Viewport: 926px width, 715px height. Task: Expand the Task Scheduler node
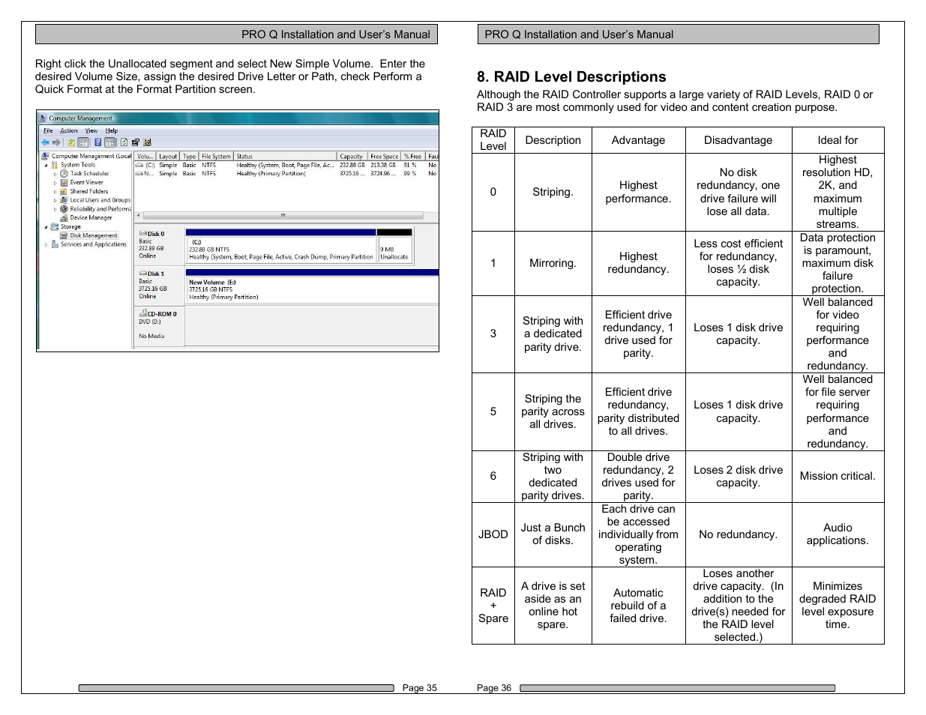55,174
